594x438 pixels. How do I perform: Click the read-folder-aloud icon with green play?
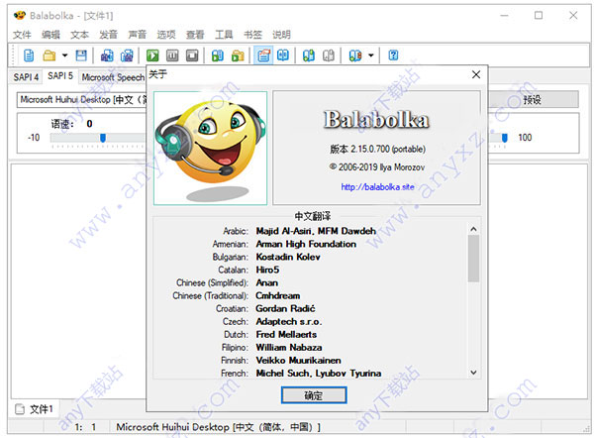(238, 55)
